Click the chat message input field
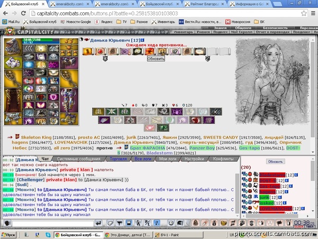Screen dimensions: 318x239 [53, 224]
